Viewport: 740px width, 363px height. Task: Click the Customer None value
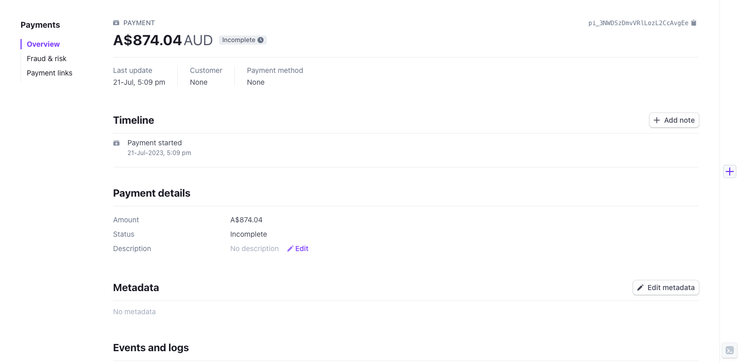(x=198, y=82)
